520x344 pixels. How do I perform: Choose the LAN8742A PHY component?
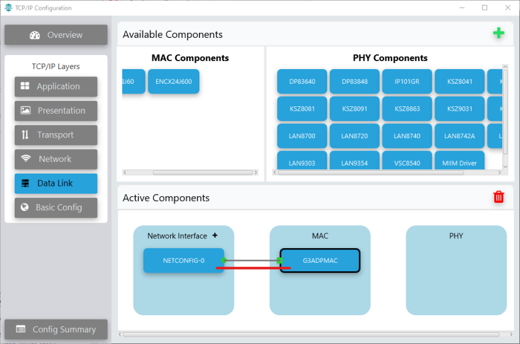[x=459, y=136]
